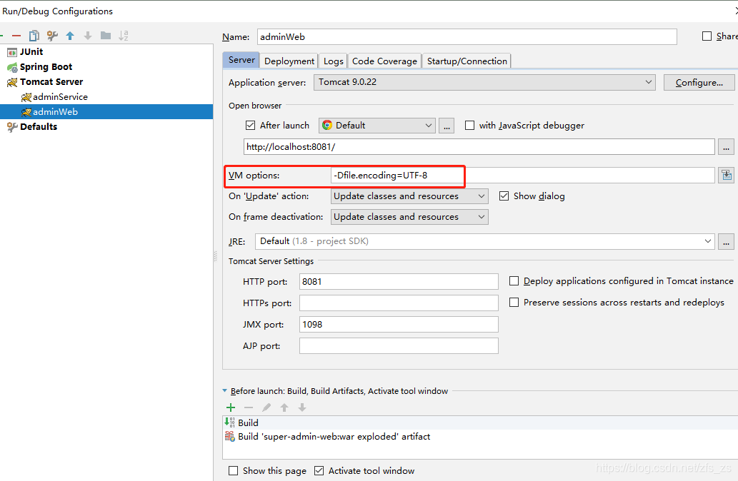Switch to Deployment tab
Image resolution: width=738 pixels, height=481 pixels.
[289, 61]
